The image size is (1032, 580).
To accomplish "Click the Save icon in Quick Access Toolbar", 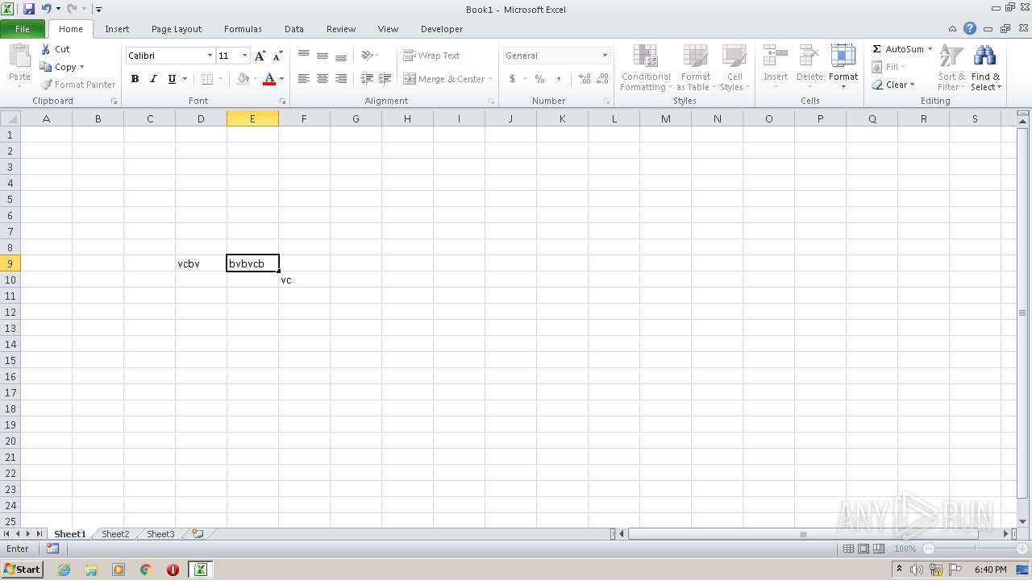I will [29, 9].
